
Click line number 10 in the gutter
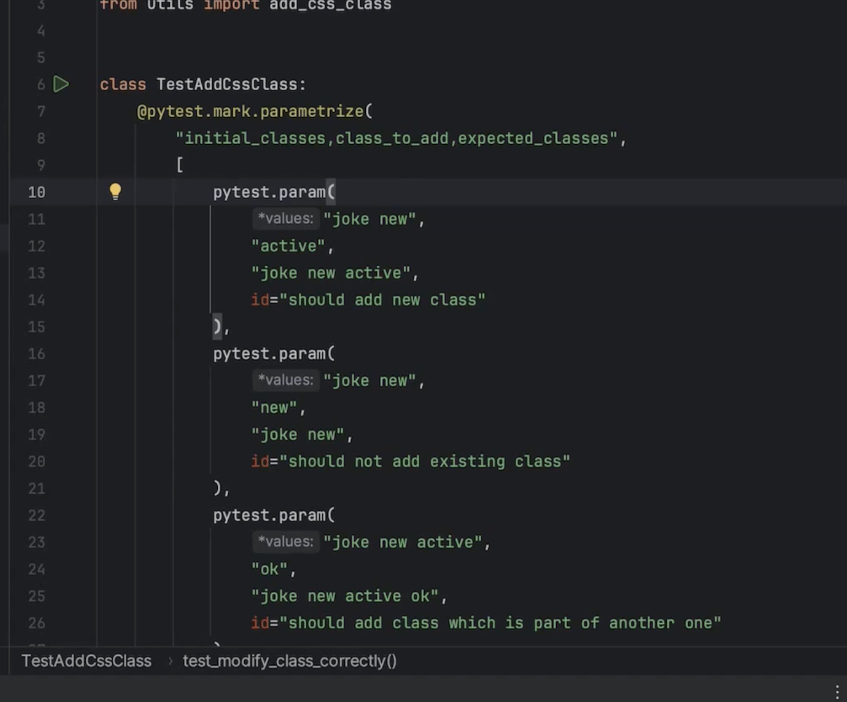37,192
